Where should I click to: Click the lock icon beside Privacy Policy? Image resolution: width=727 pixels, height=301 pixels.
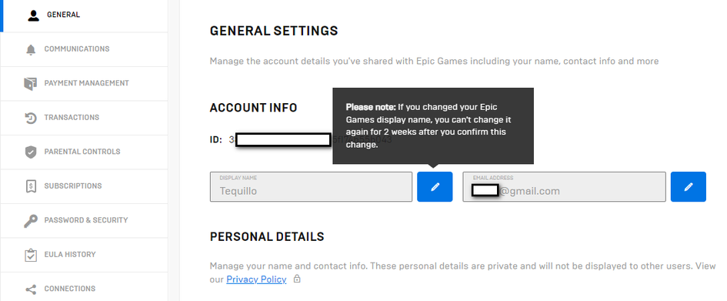point(297,279)
